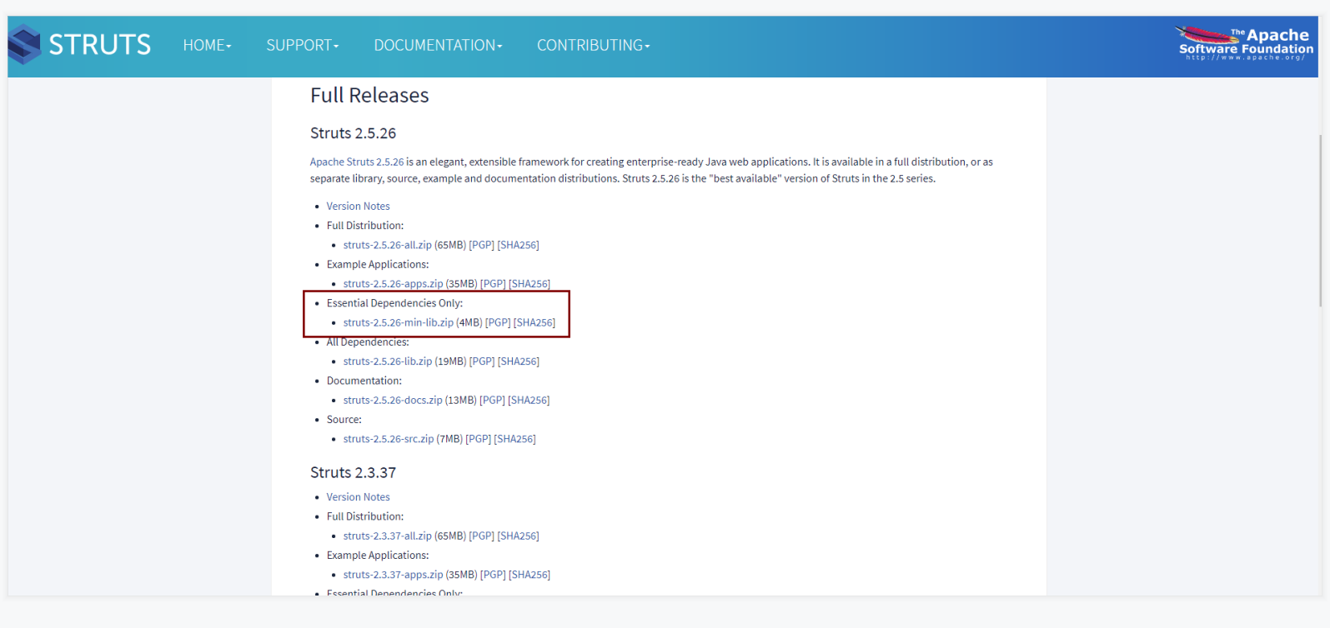Screen dimensions: 1330x628
Task: Open SHA256 checksum for struts-2.5.26-docs.zip
Action: click(529, 400)
